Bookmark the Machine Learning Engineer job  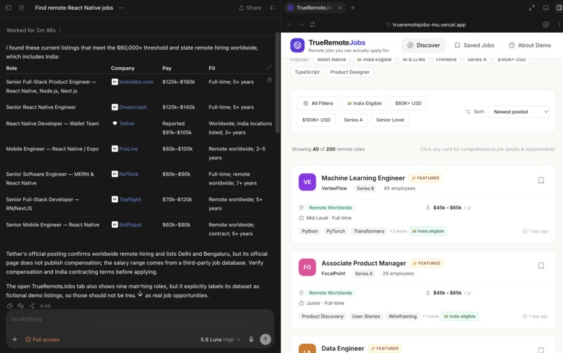541,180
